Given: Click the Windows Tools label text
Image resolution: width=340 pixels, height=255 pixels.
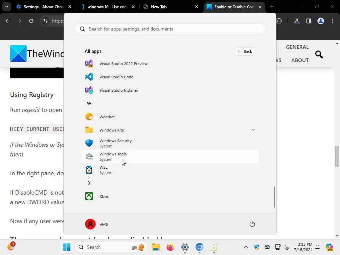Looking at the screenshot, I should [113, 154].
